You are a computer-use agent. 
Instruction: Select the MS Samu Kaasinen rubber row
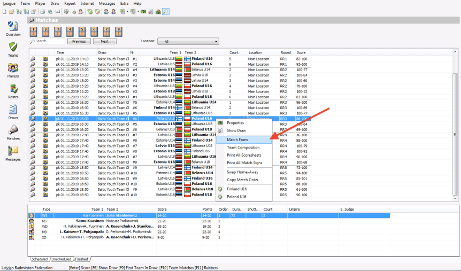click(209, 221)
